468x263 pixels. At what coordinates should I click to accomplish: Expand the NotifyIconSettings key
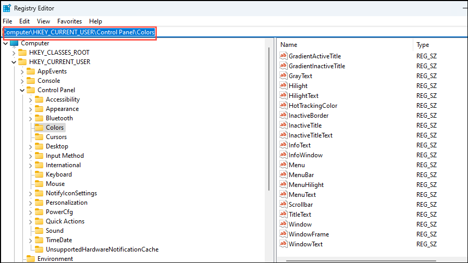point(30,194)
